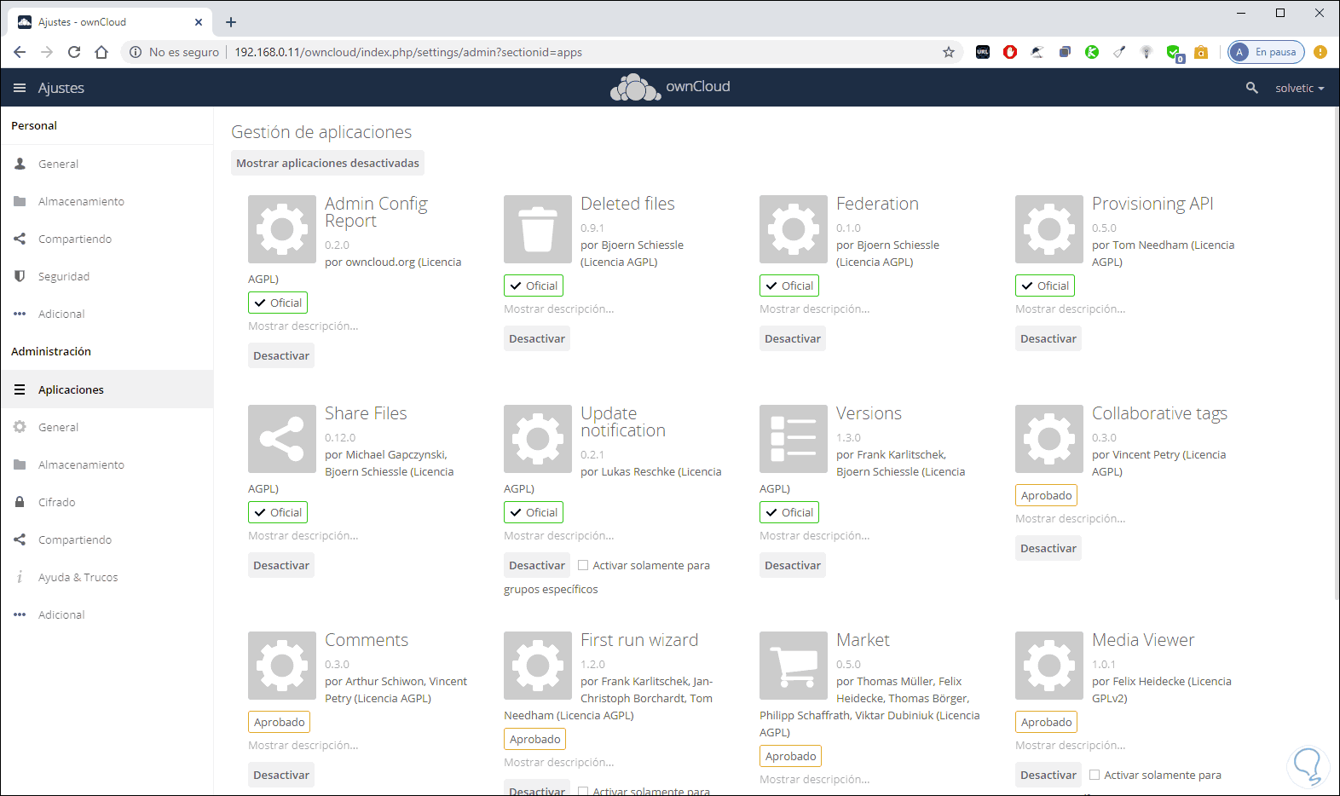Click the red Opera extension icon
The image size is (1340, 796).
(x=1010, y=52)
